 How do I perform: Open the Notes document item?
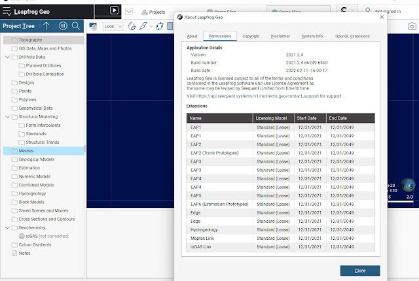pyautogui.click(x=21, y=254)
